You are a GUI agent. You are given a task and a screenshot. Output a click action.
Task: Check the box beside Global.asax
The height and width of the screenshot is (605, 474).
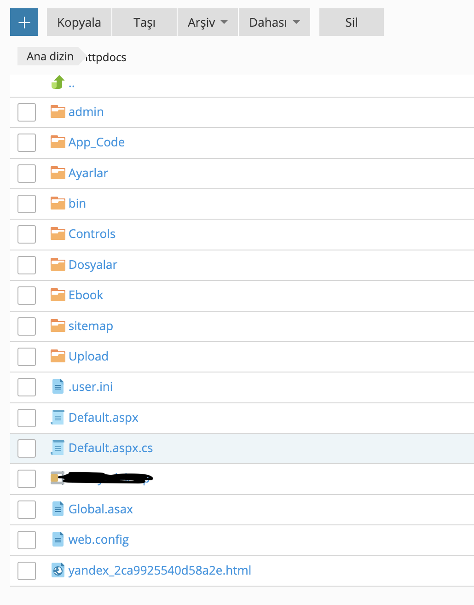(x=27, y=510)
